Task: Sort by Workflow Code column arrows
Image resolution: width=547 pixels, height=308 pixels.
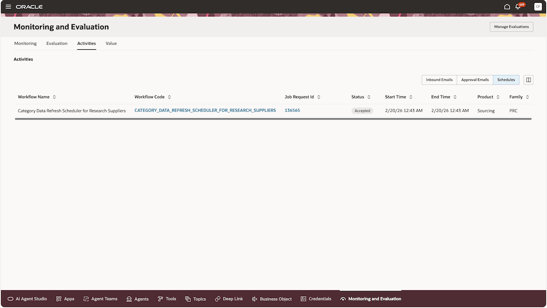Action: pos(169,97)
